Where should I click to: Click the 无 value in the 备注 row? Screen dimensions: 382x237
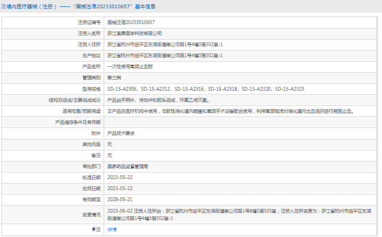(110, 156)
